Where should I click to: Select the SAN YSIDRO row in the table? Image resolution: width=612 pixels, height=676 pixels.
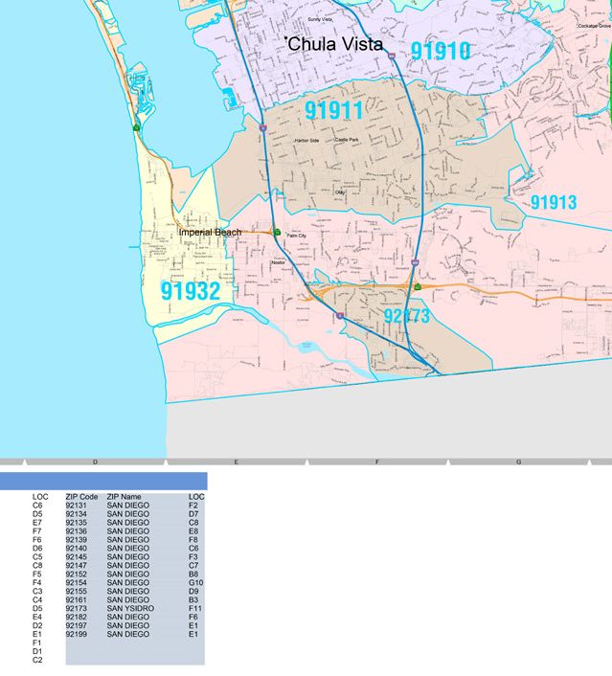(130, 608)
